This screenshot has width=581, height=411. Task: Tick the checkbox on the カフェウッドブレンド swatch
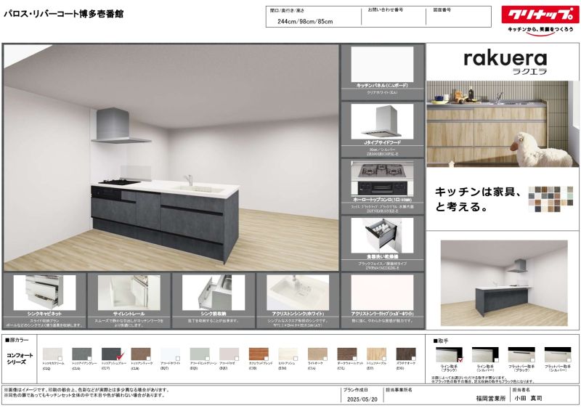tap(266, 359)
